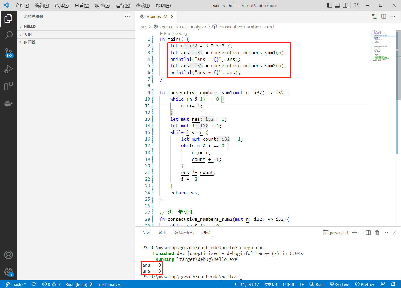Open the Search view in activity bar
The width and height of the screenshot is (401, 288).
point(8,36)
